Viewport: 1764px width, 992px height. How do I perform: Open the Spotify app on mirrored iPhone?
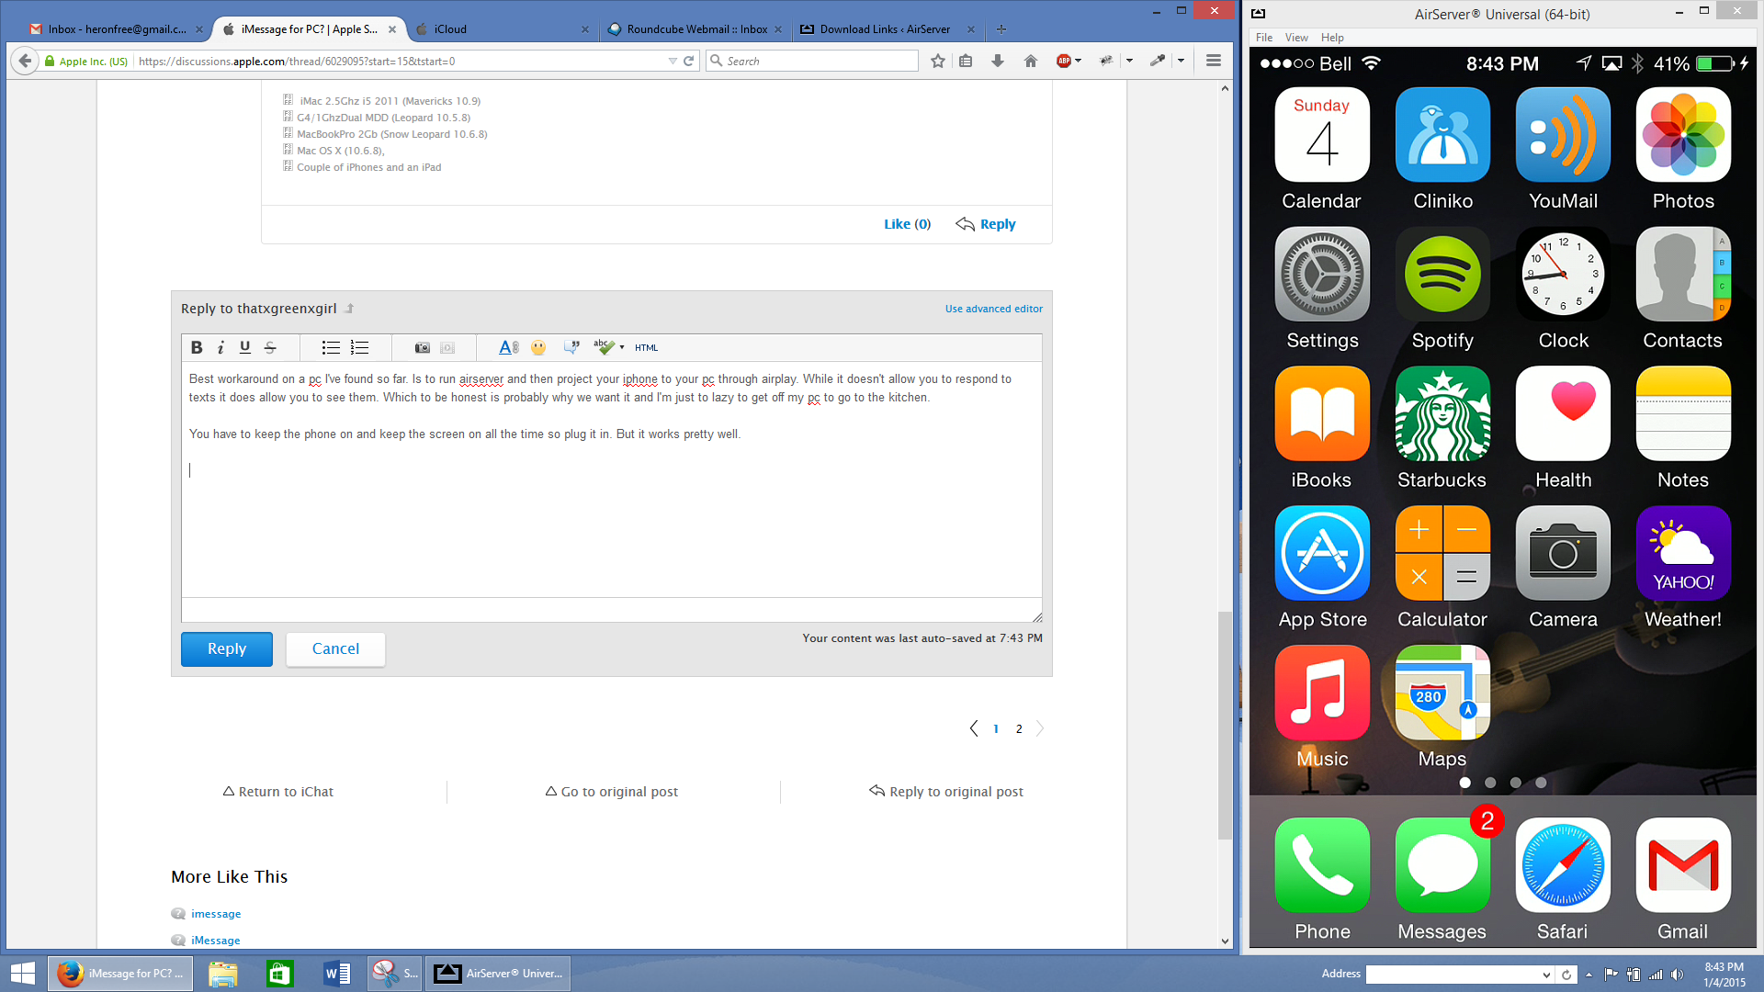1442,275
